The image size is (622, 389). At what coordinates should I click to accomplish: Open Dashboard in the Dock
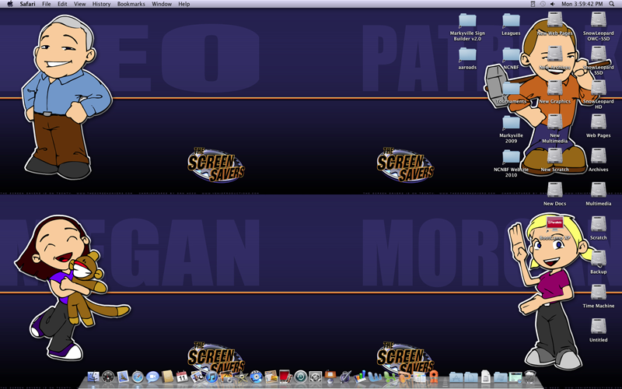[108, 377]
